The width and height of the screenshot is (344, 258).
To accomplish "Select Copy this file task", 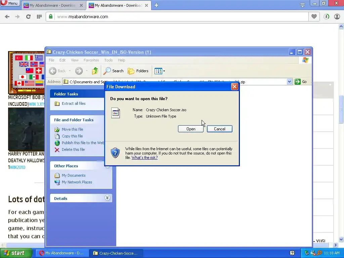I will pyautogui.click(x=72, y=136).
